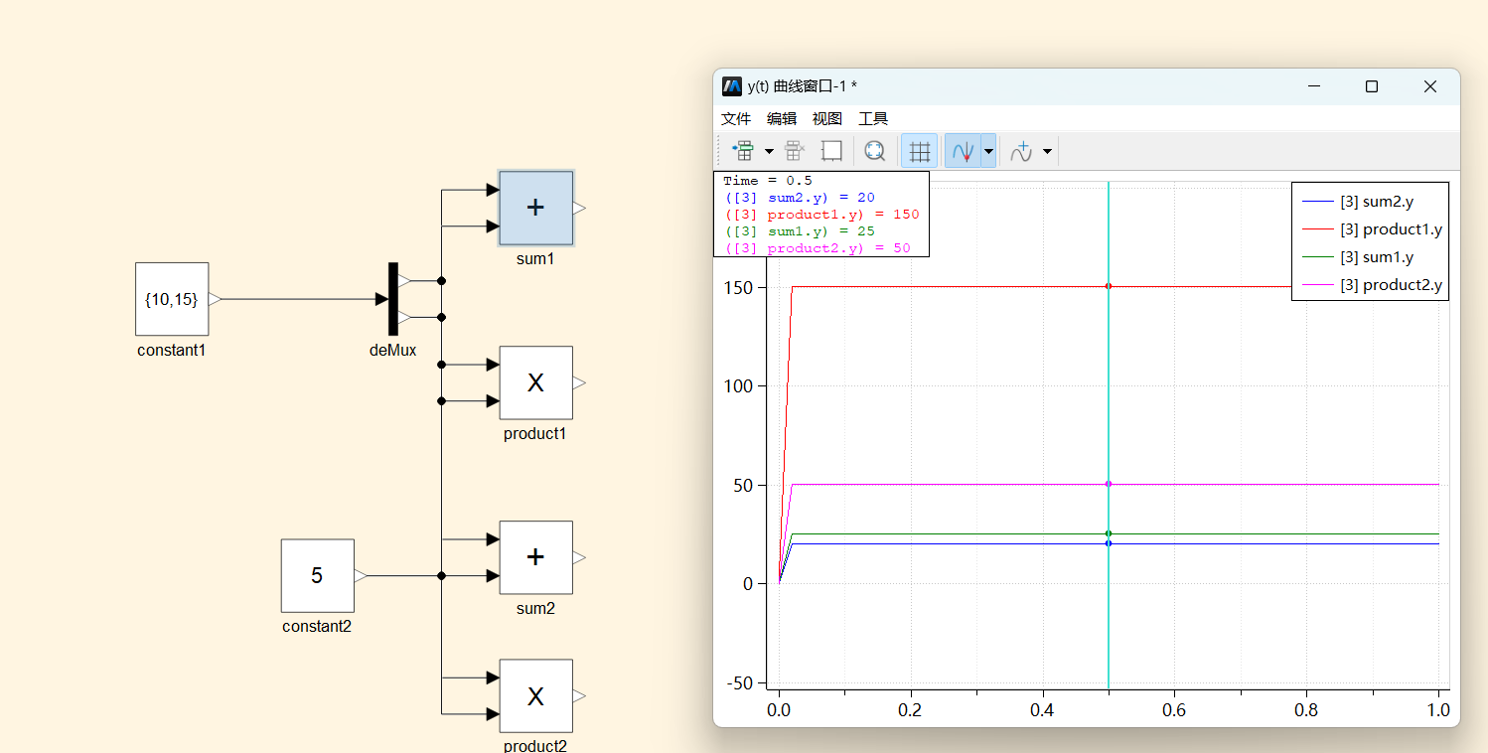Click the red product1 cursor marker at 150
Screen dimensions: 1488x753
point(1109,286)
